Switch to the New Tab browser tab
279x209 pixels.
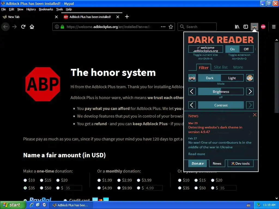point(30,17)
